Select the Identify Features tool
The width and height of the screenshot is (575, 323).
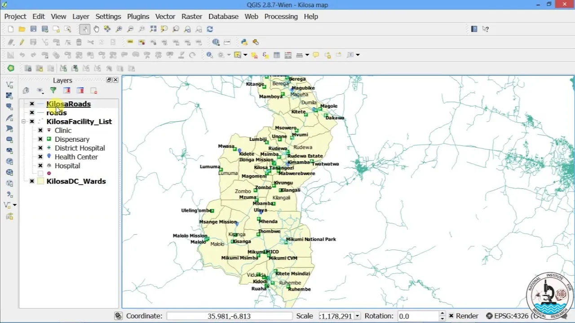(x=209, y=55)
